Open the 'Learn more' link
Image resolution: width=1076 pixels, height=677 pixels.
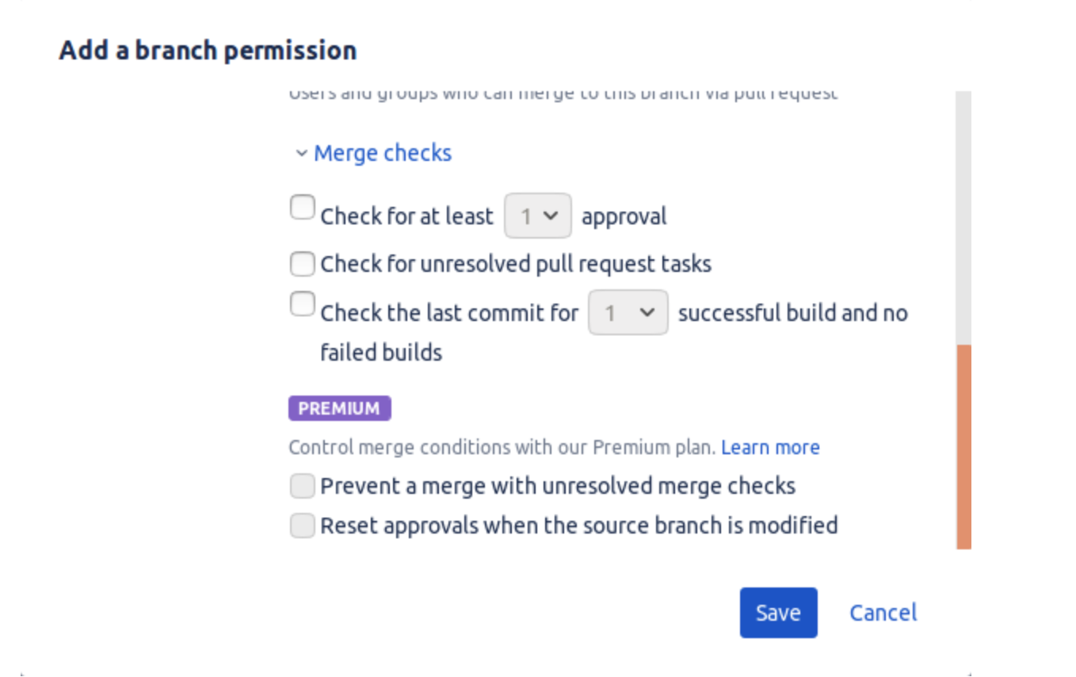point(770,447)
